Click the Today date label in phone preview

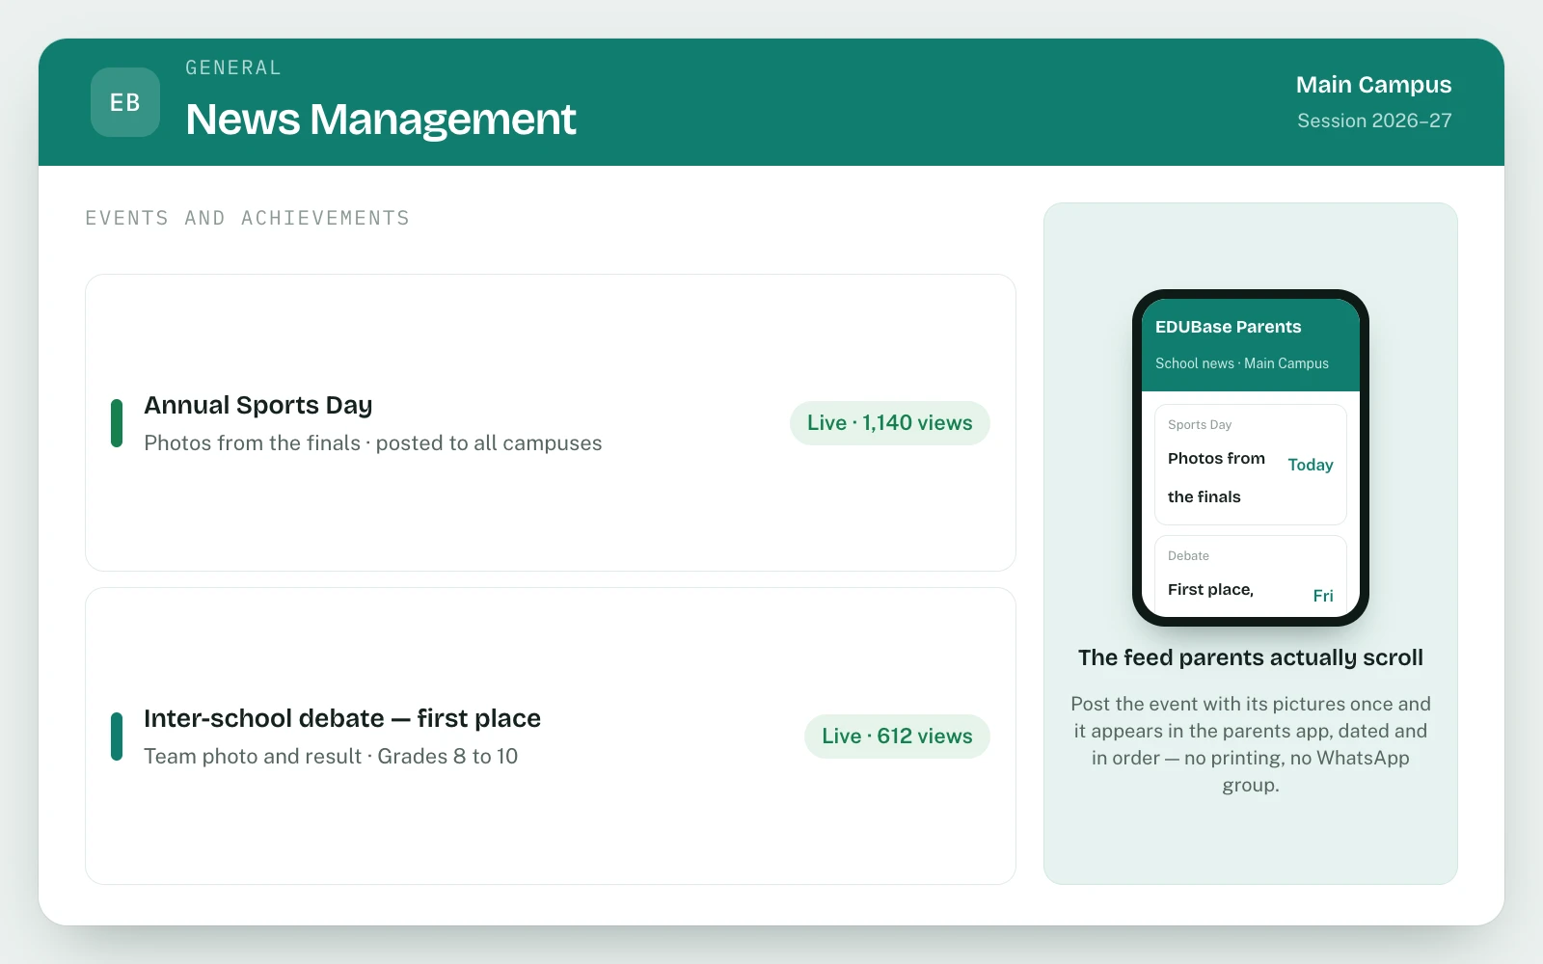click(x=1311, y=465)
